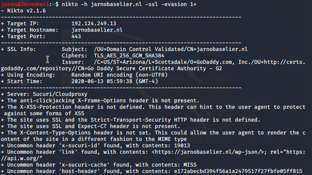Screen dimensions: 312x175
Task: Select the x-sucuri-id value 19013
Action: click(182, 146)
